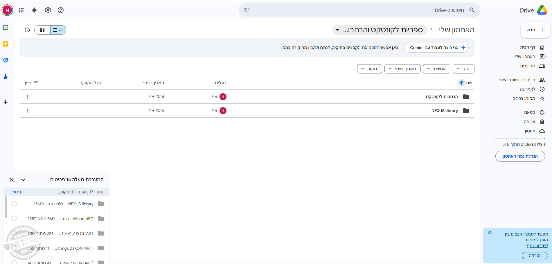552x264 pixels.
Task: Toggle name column sort direction arrow
Action: (x=461, y=83)
